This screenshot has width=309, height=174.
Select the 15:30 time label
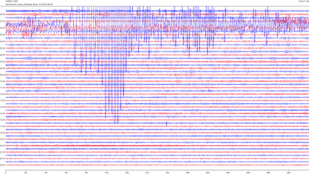(3, 113)
